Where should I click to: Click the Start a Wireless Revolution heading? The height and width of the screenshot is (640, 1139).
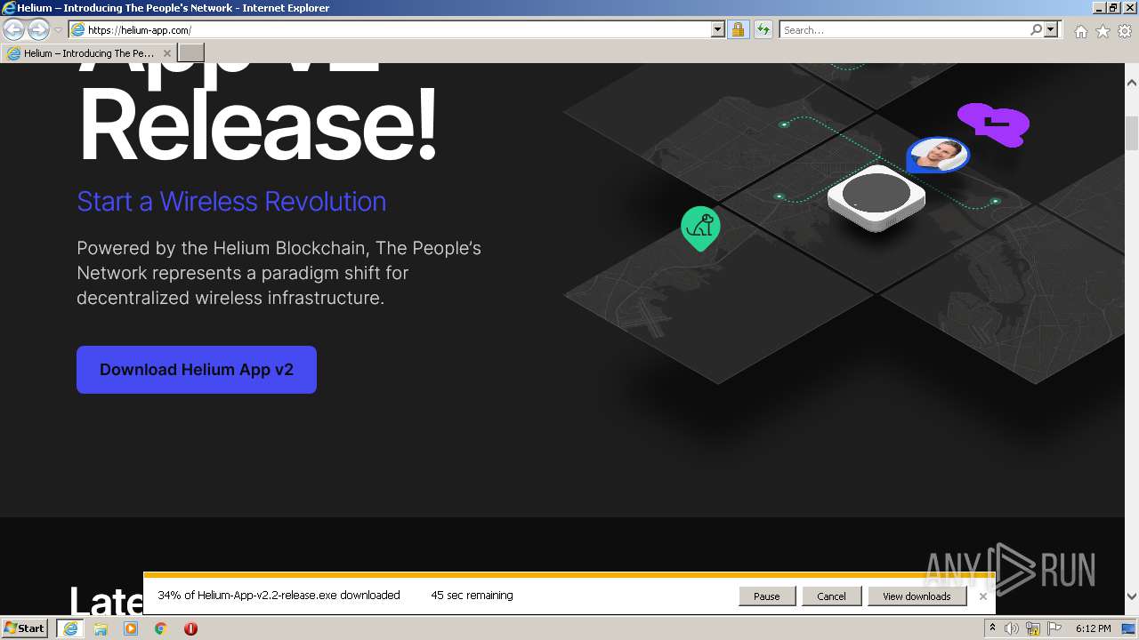[x=231, y=201]
